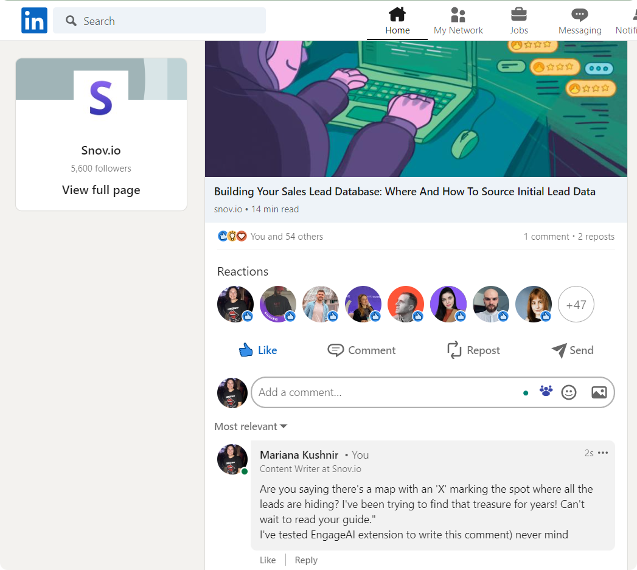This screenshot has width=637, height=570.
Task: Click the red-haired woman reactor avatar
Action: click(534, 304)
